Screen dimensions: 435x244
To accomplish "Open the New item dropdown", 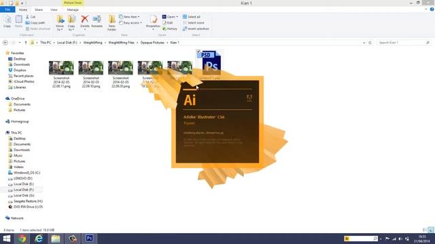I will [x=129, y=16].
